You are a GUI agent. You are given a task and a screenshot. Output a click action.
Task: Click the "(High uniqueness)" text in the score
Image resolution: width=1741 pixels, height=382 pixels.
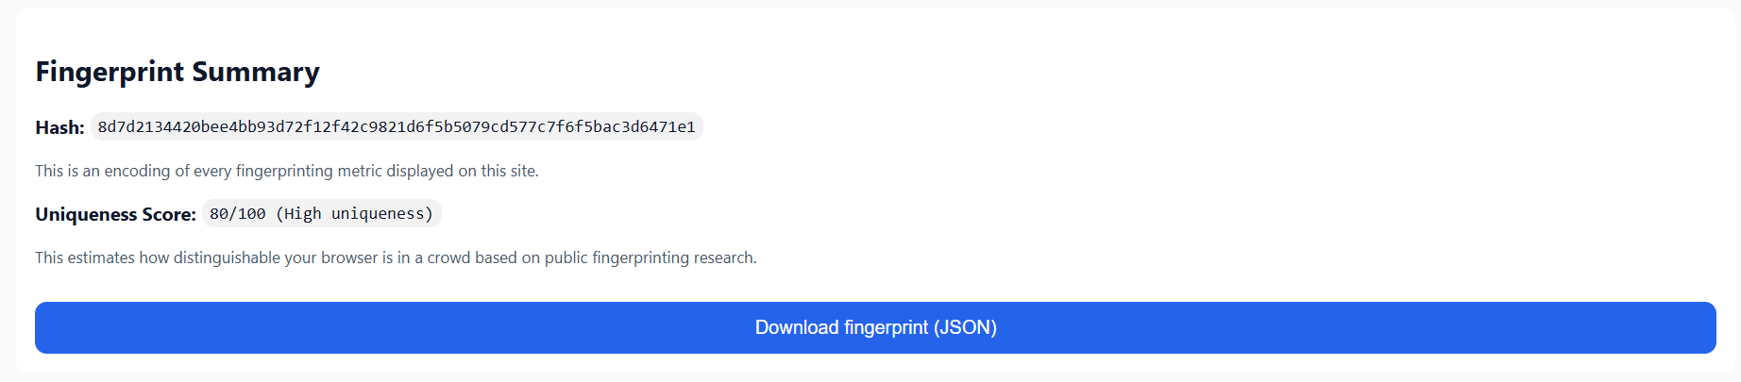(x=354, y=214)
